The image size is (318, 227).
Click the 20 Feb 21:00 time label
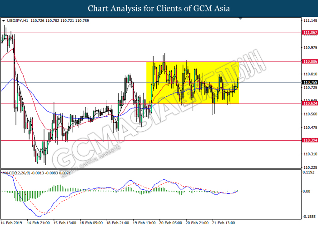point(197,223)
